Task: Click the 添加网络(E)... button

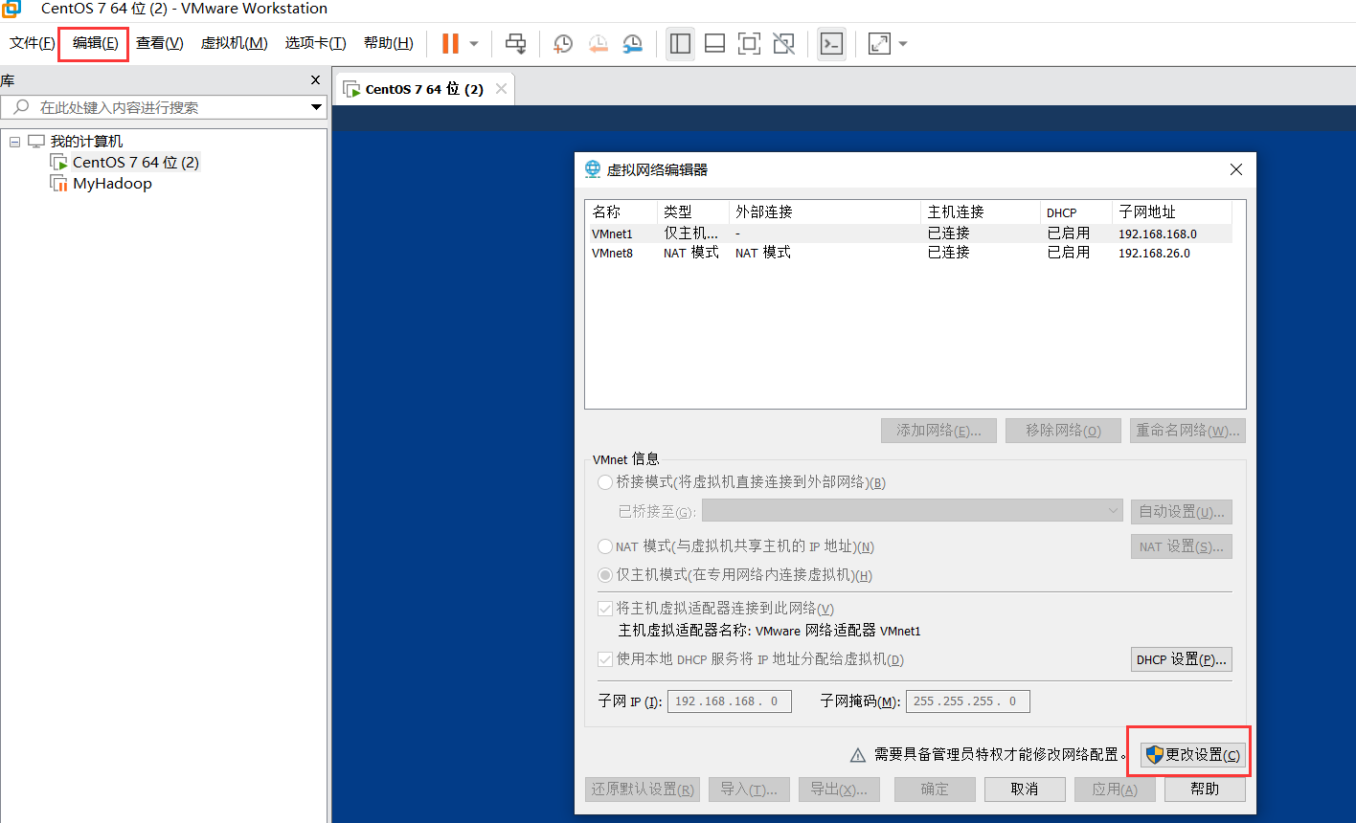Action: click(x=938, y=431)
